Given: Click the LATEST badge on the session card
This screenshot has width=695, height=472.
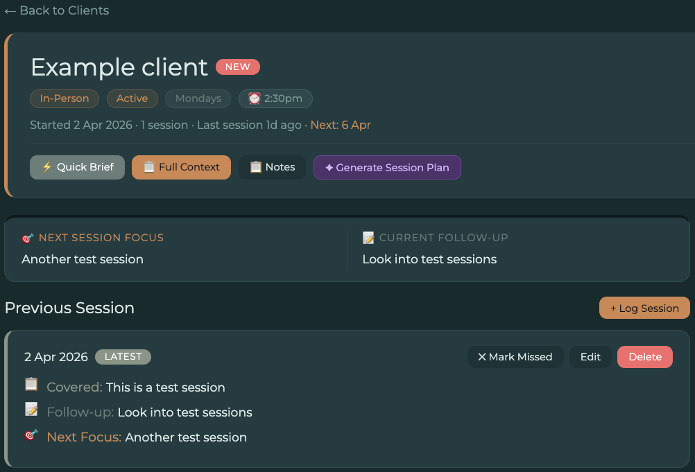Looking at the screenshot, I should click(123, 356).
